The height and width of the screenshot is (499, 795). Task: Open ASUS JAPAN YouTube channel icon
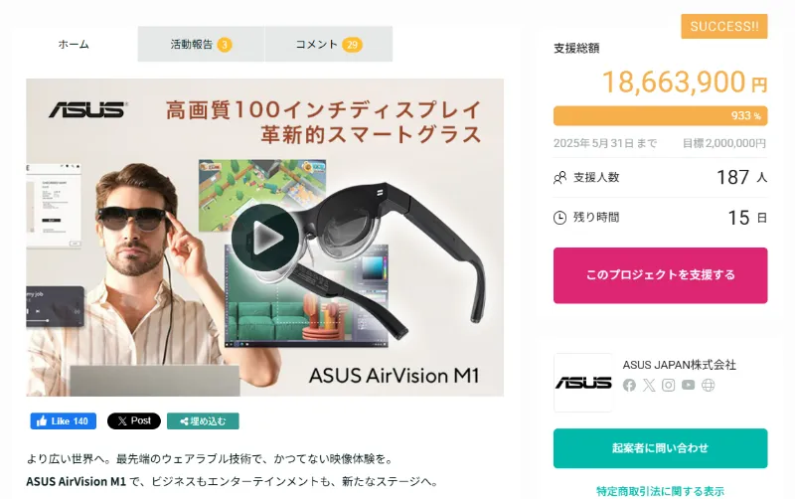(x=688, y=386)
